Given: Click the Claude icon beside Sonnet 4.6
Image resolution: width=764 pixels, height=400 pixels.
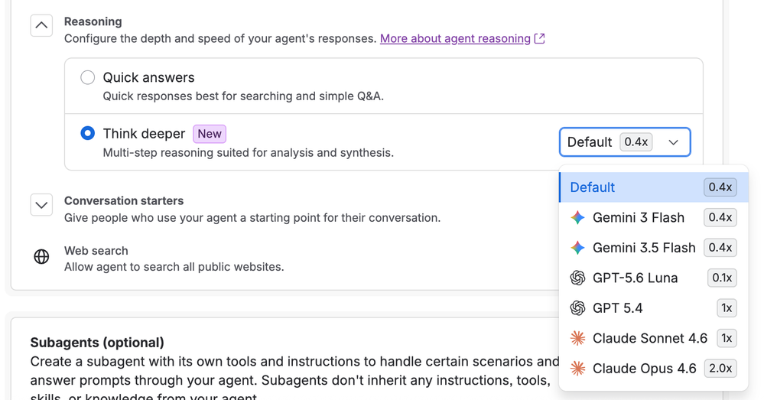Looking at the screenshot, I should coord(577,338).
